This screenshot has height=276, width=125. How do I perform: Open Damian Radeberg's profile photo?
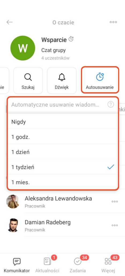click(13, 225)
